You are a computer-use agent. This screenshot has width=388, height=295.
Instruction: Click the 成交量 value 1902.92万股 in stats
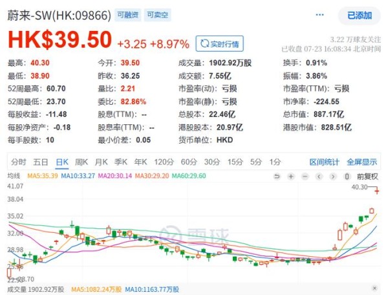coord(230,63)
